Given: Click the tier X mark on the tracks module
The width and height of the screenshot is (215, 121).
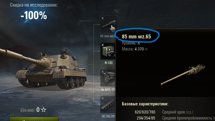Looking at the screenshot, I should (103, 98).
